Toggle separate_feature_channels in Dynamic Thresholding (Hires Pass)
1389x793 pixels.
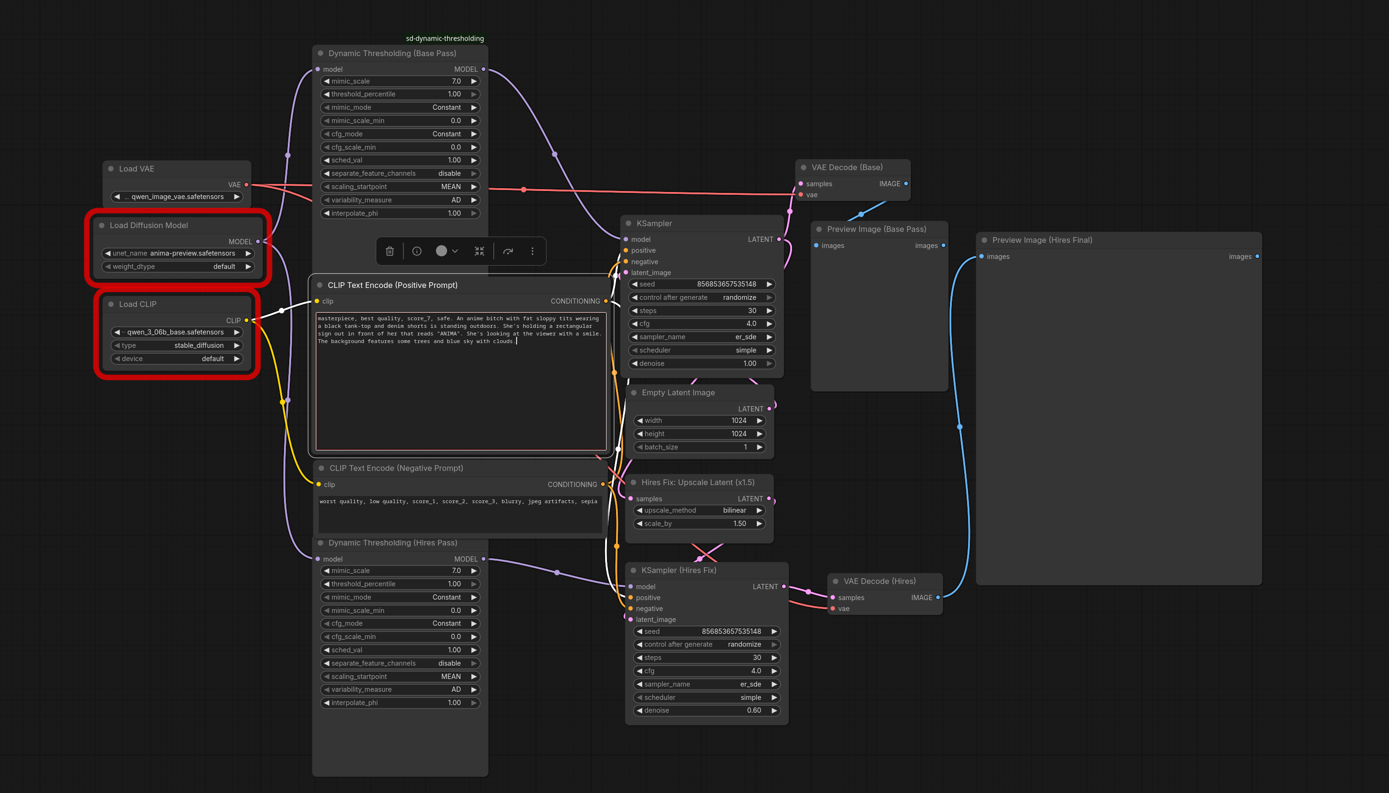pos(401,663)
